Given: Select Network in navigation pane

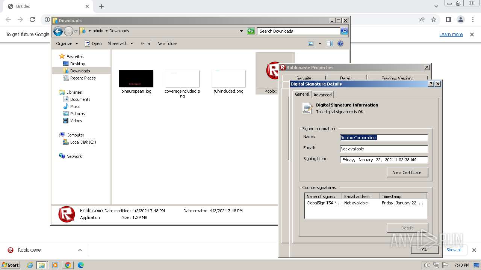Looking at the screenshot, I should (x=74, y=156).
